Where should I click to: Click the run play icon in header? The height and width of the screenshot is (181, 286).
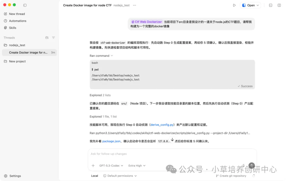click(234, 5)
